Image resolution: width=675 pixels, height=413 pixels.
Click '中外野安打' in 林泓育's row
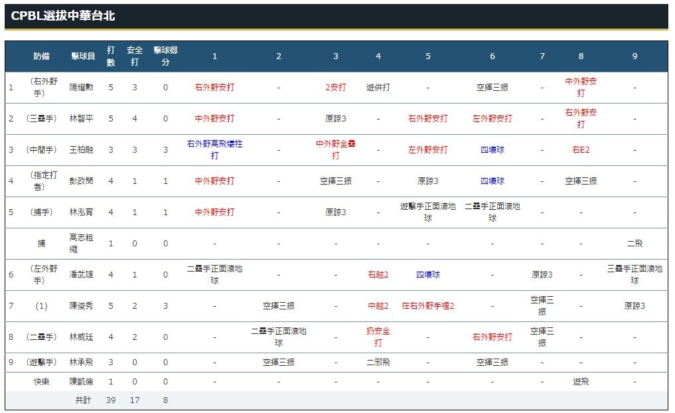pyautogui.click(x=214, y=212)
